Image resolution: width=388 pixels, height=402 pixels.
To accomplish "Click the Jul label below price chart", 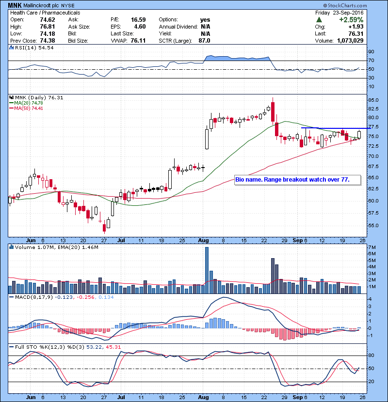I will [121, 241].
